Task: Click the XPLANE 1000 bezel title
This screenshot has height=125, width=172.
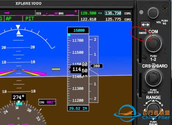Action: (29, 3)
